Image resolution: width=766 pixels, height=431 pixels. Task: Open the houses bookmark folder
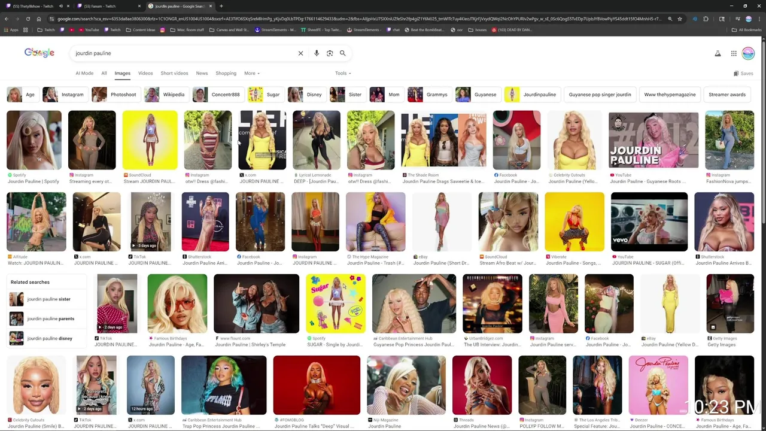[478, 30]
